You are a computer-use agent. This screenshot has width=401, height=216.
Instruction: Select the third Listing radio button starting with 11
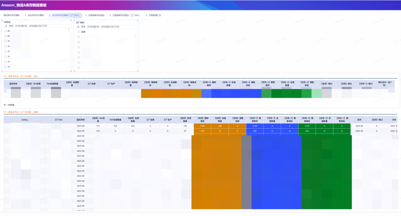[x=6, y=51]
